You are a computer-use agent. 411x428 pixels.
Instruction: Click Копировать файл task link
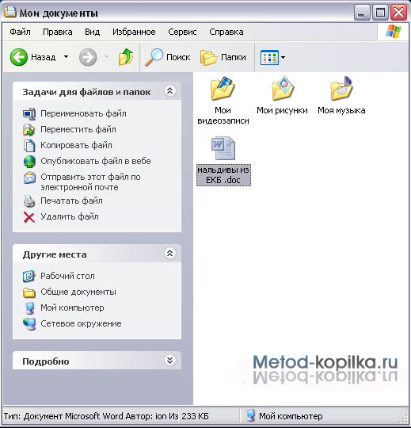pos(76,145)
